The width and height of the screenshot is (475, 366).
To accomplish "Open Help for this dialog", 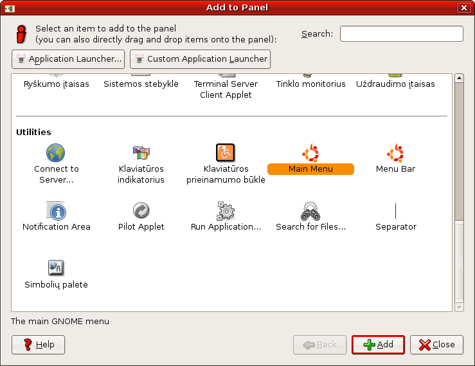I will [39, 345].
